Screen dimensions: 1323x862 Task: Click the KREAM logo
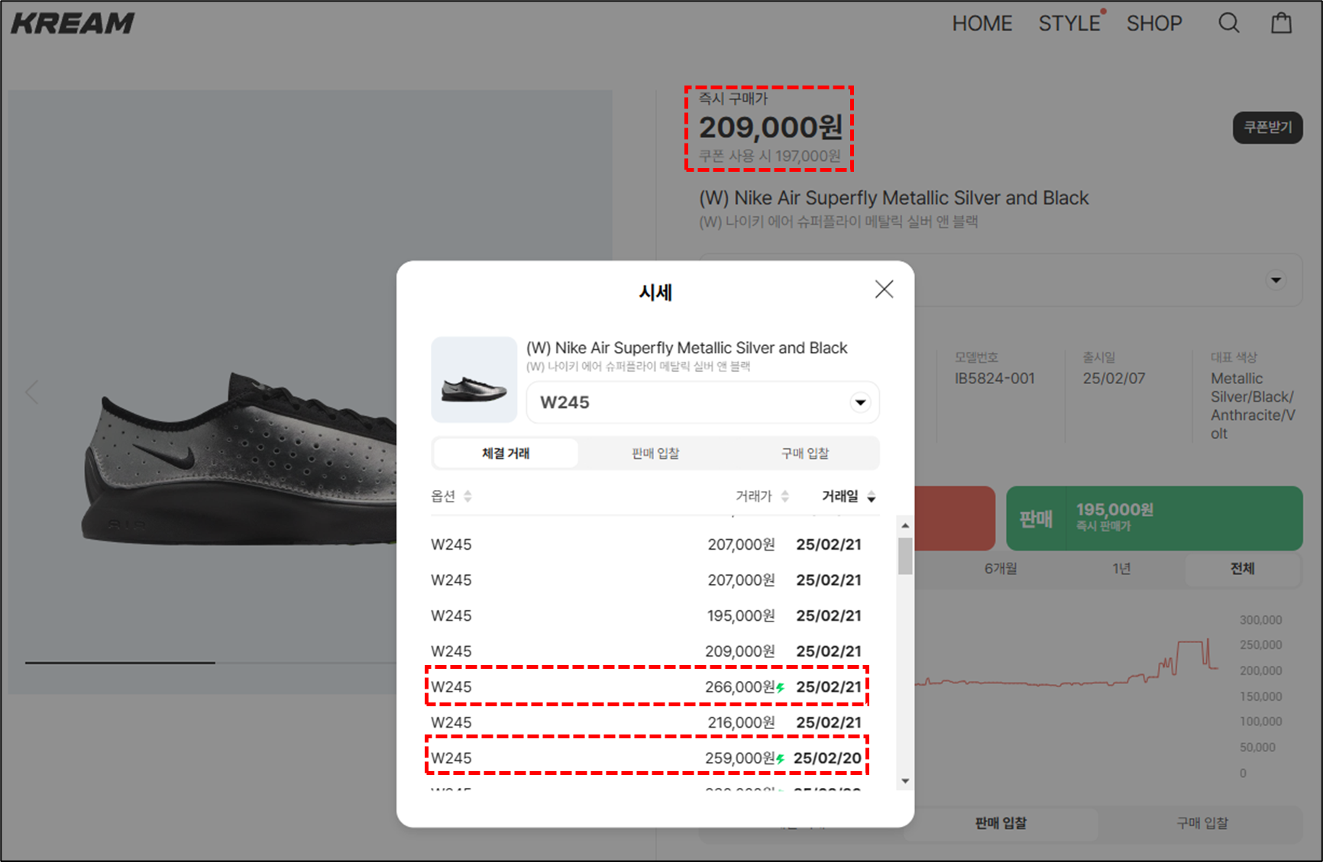(x=73, y=23)
